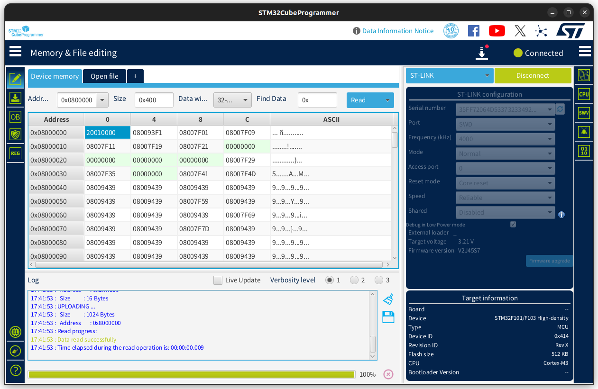
Task: Open the Serial number dropdown
Action: click(x=505, y=109)
